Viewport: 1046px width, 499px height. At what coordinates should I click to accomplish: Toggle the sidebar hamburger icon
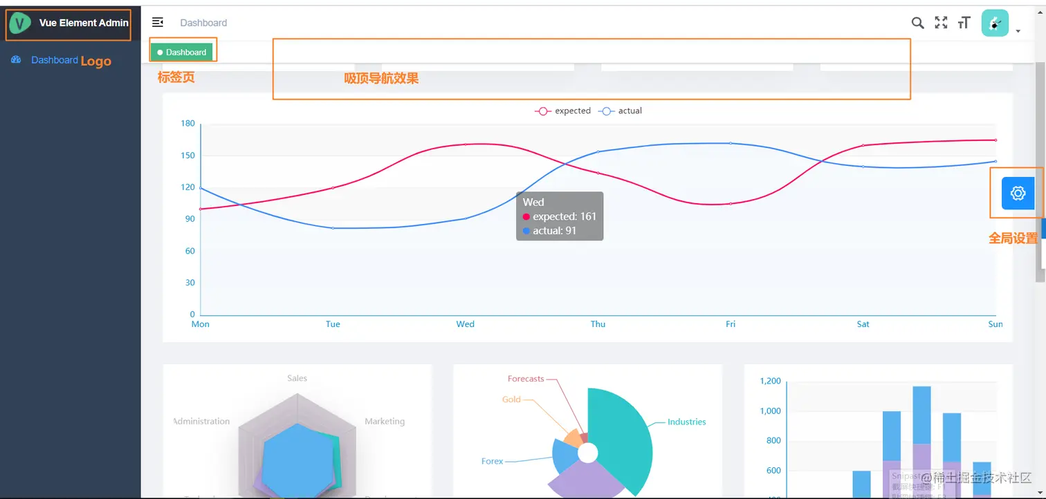pyautogui.click(x=158, y=23)
